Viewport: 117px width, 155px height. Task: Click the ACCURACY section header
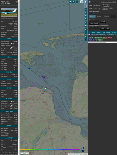(9, 138)
